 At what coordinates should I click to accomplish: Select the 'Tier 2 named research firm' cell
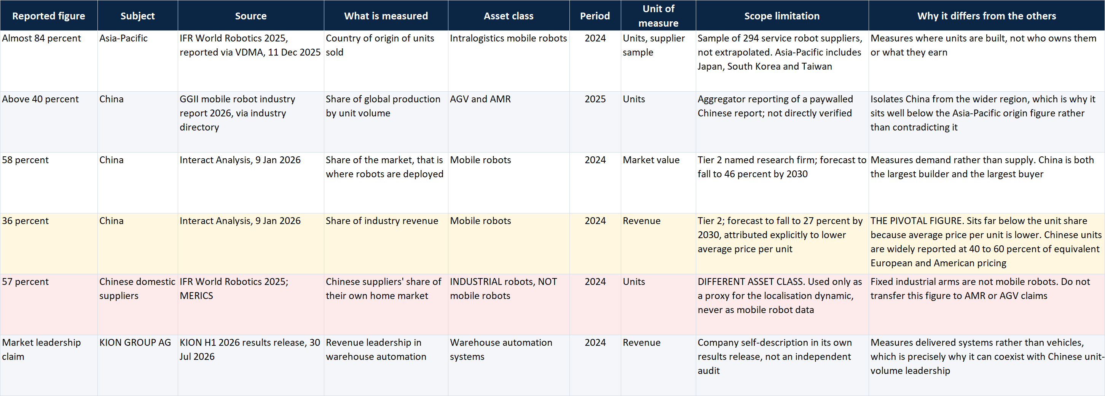click(782, 183)
